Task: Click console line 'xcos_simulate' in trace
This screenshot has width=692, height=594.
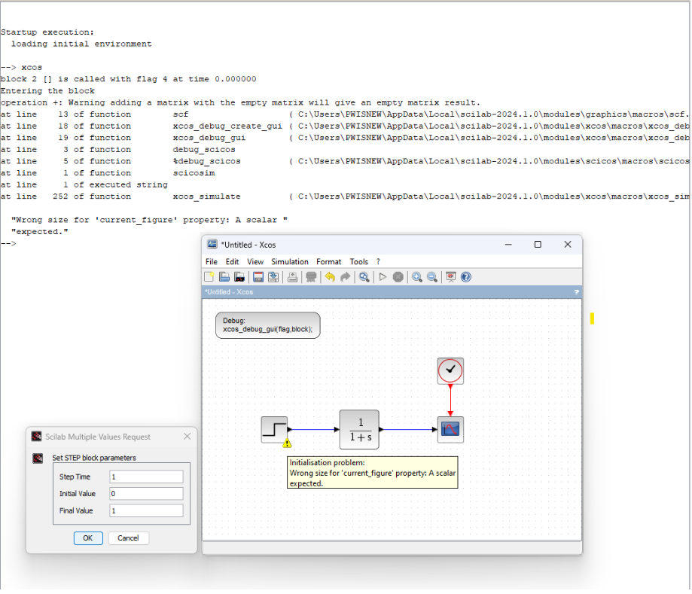Action: coord(206,196)
